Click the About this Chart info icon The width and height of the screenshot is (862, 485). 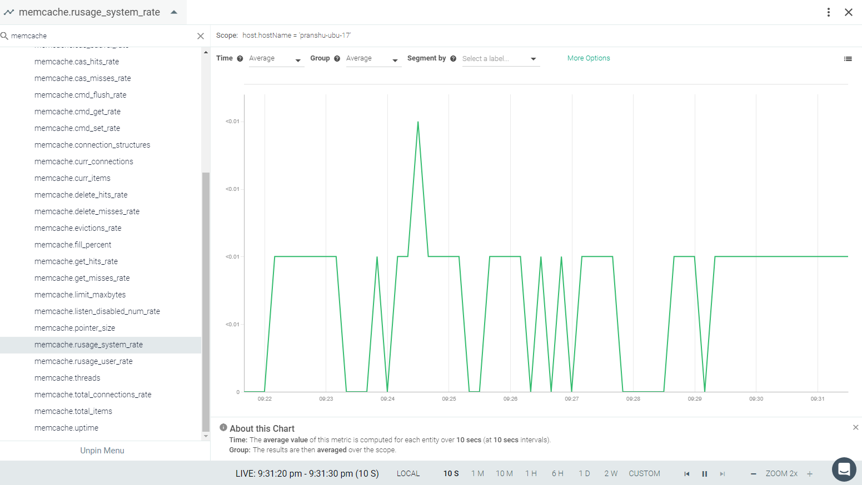click(223, 428)
